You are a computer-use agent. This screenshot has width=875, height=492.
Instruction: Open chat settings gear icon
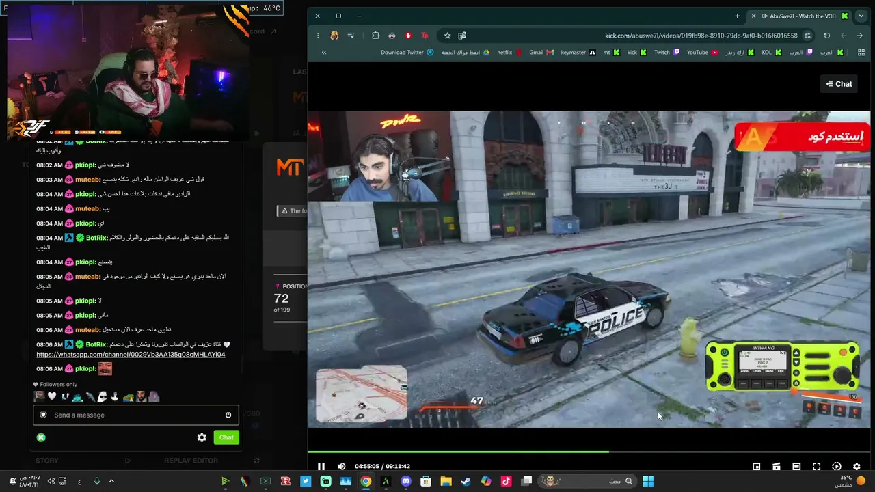202,437
